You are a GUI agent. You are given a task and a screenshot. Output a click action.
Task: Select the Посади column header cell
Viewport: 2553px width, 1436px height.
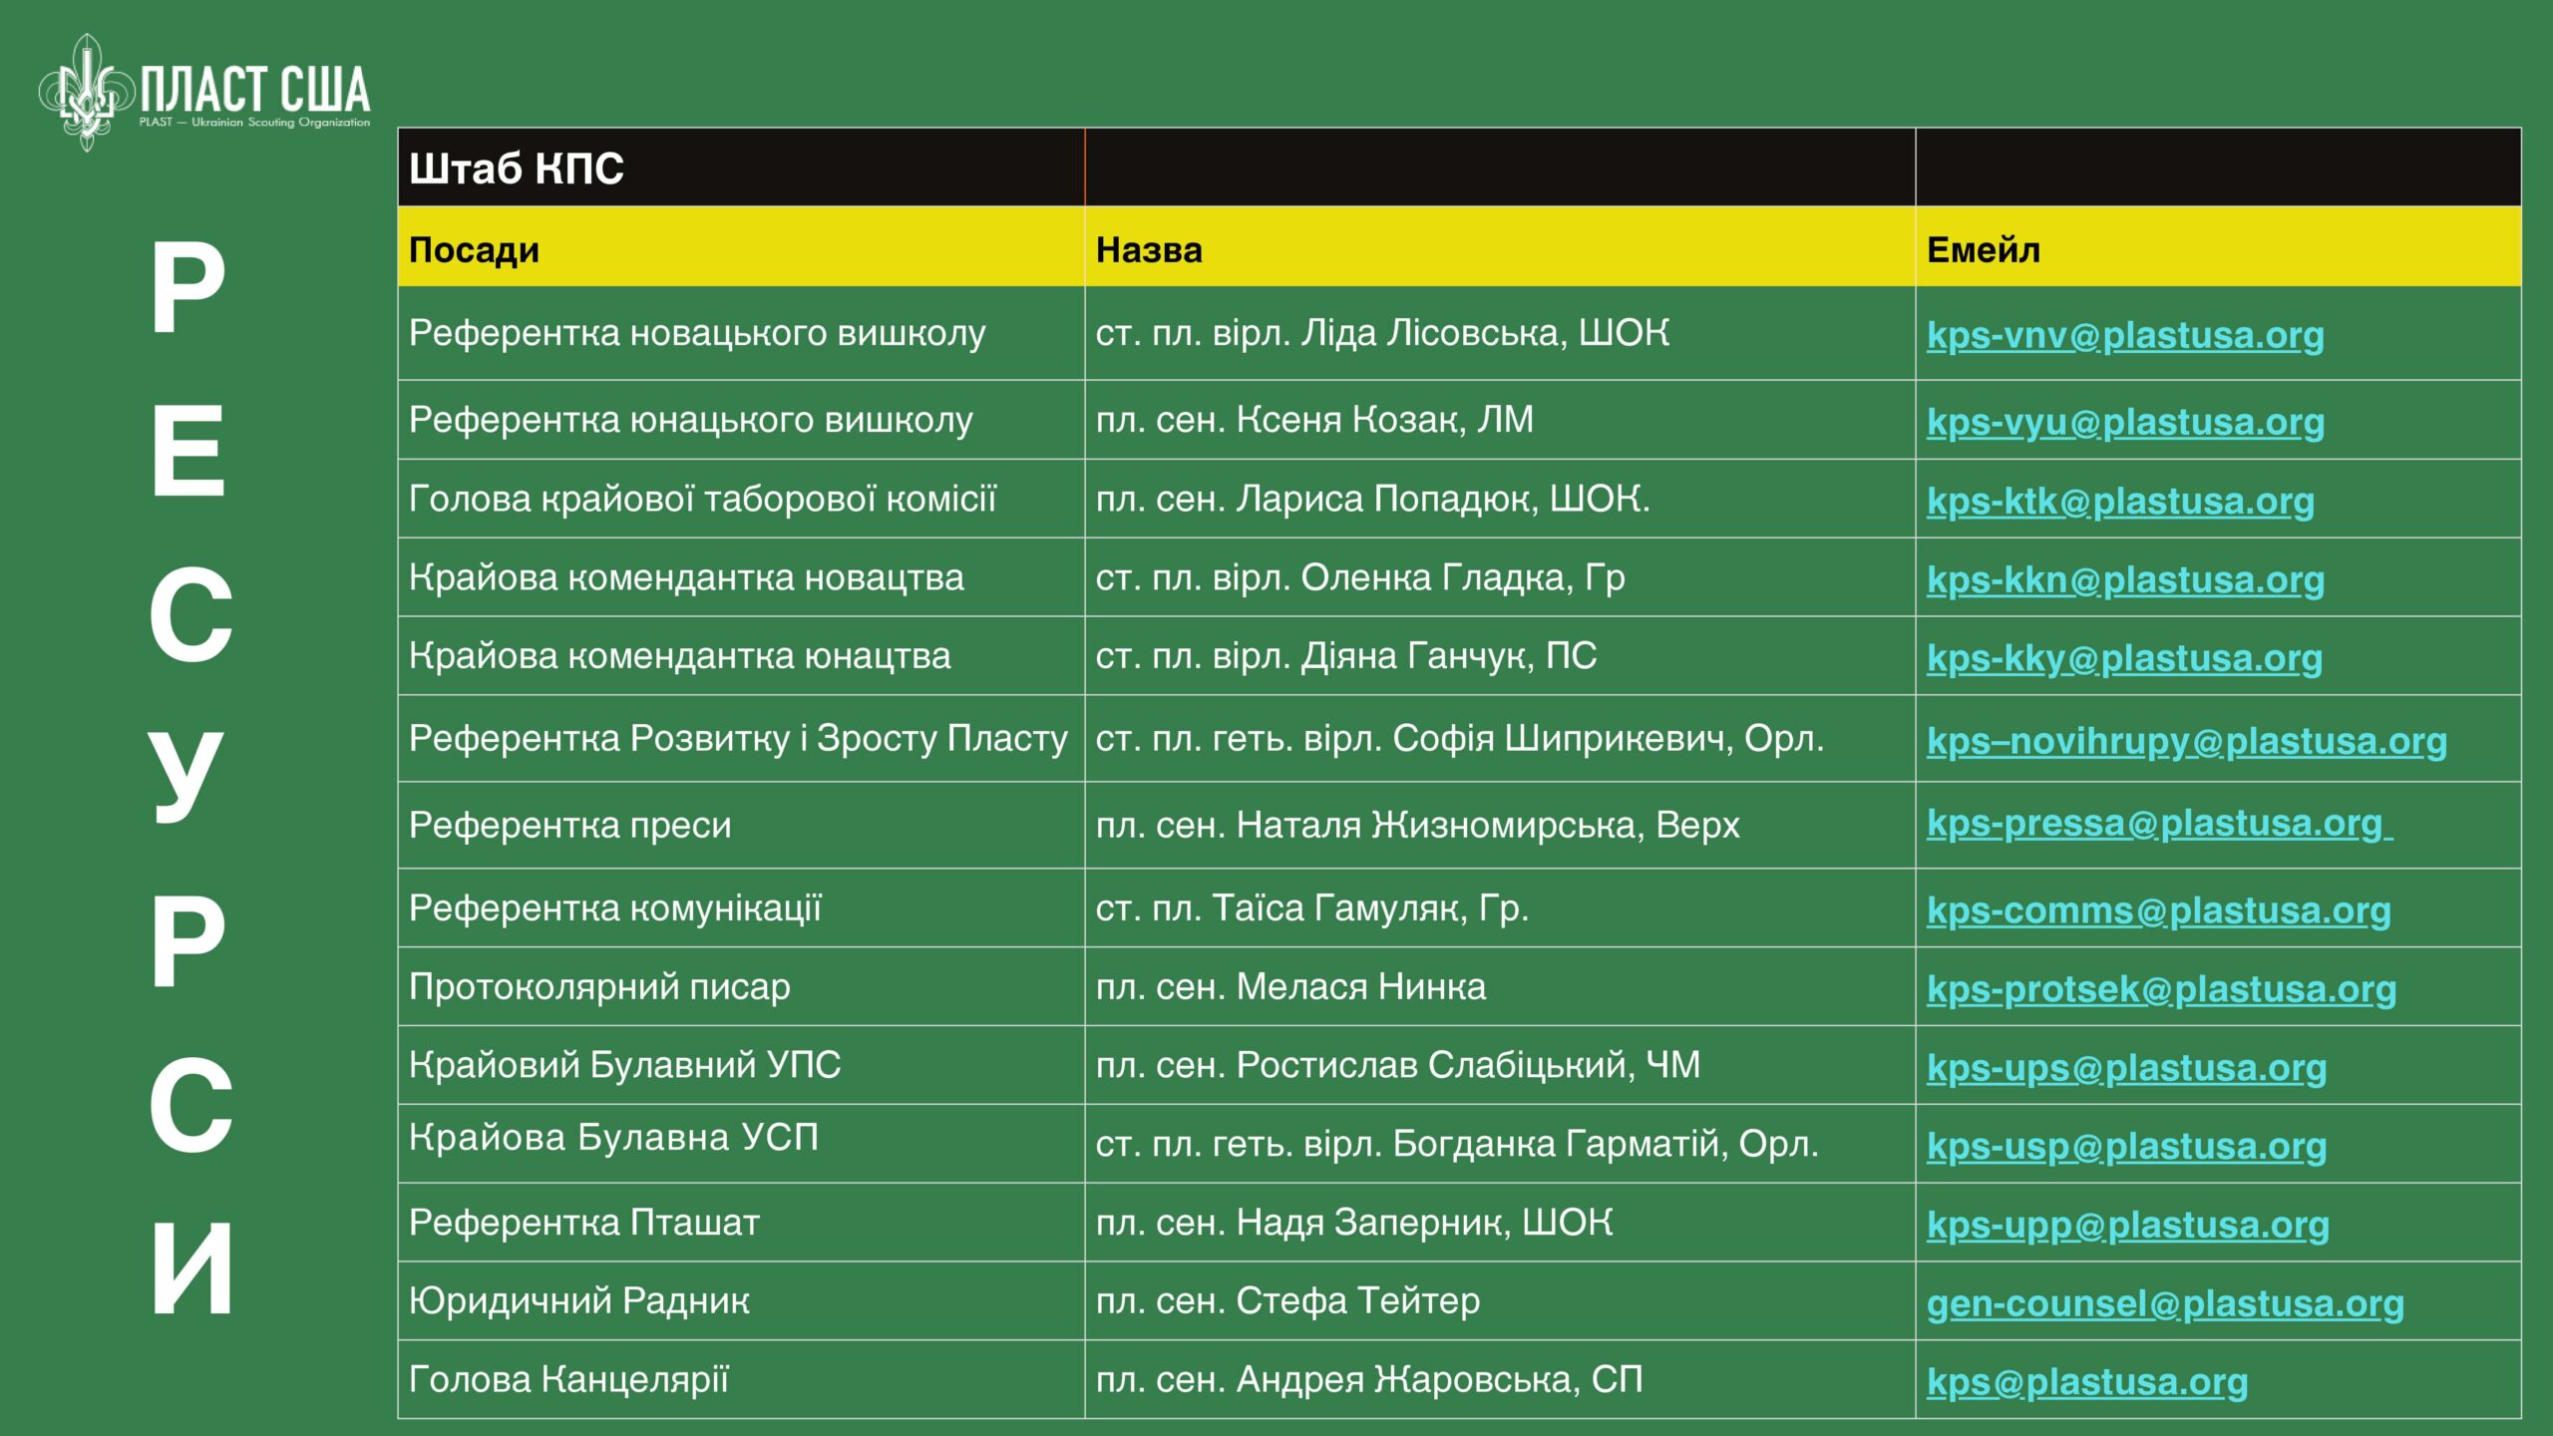pyautogui.click(x=475, y=249)
